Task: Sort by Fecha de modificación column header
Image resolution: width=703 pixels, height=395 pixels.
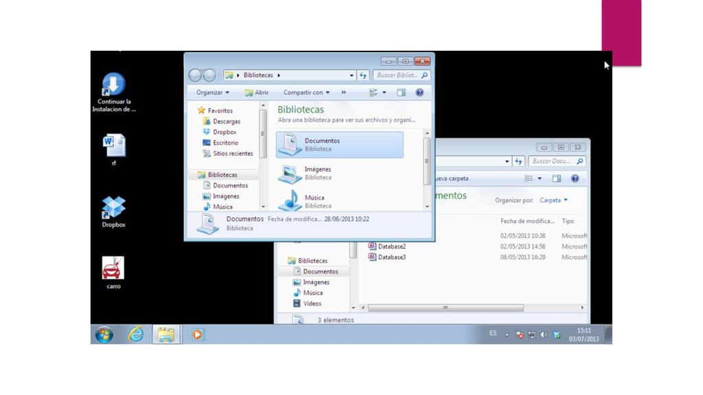Action: pyautogui.click(x=527, y=222)
